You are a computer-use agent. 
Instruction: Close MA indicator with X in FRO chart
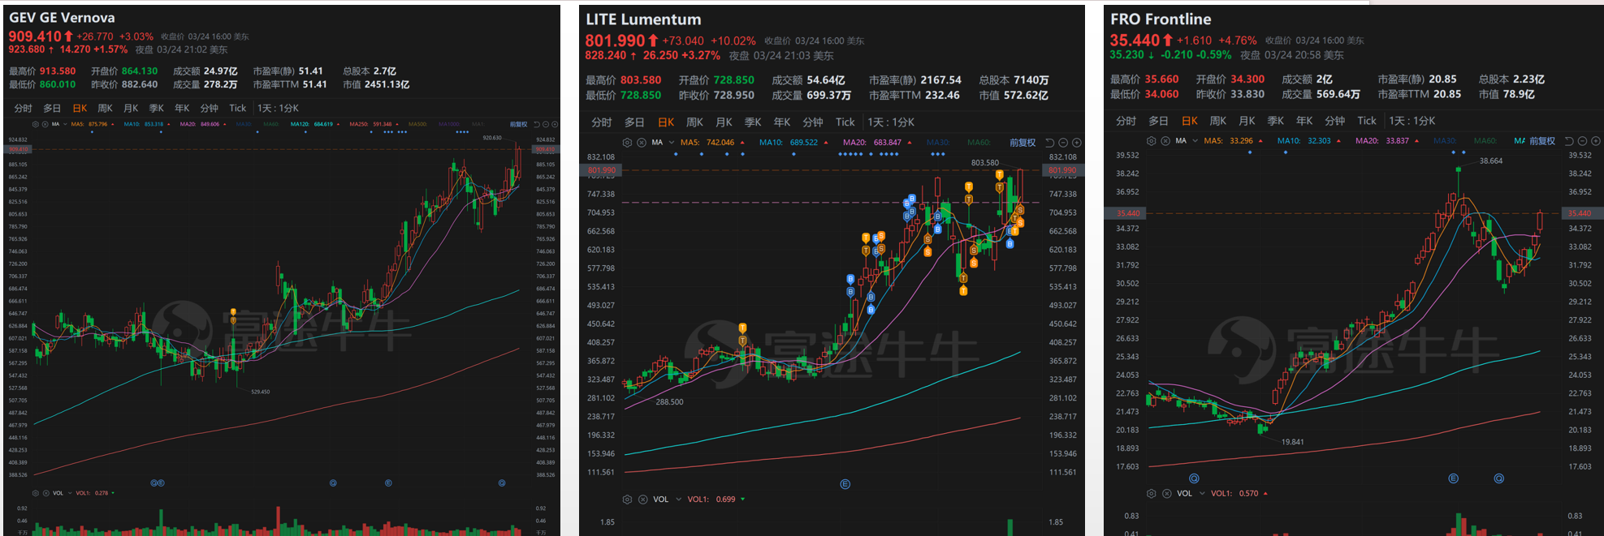point(1165,140)
